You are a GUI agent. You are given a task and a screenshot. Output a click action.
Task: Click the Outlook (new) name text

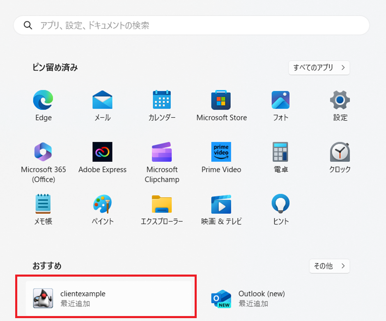pyautogui.click(x=262, y=293)
